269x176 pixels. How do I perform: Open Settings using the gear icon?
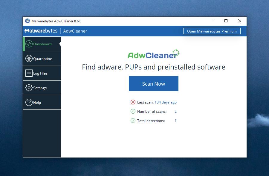(29, 87)
